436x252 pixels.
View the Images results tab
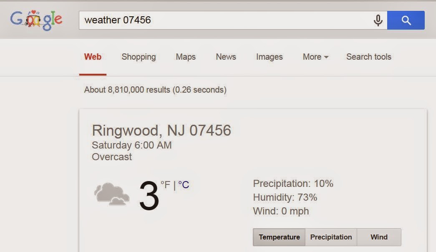click(269, 57)
